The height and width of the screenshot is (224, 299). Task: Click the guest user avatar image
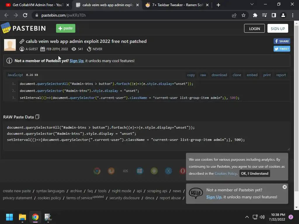click(10, 45)
